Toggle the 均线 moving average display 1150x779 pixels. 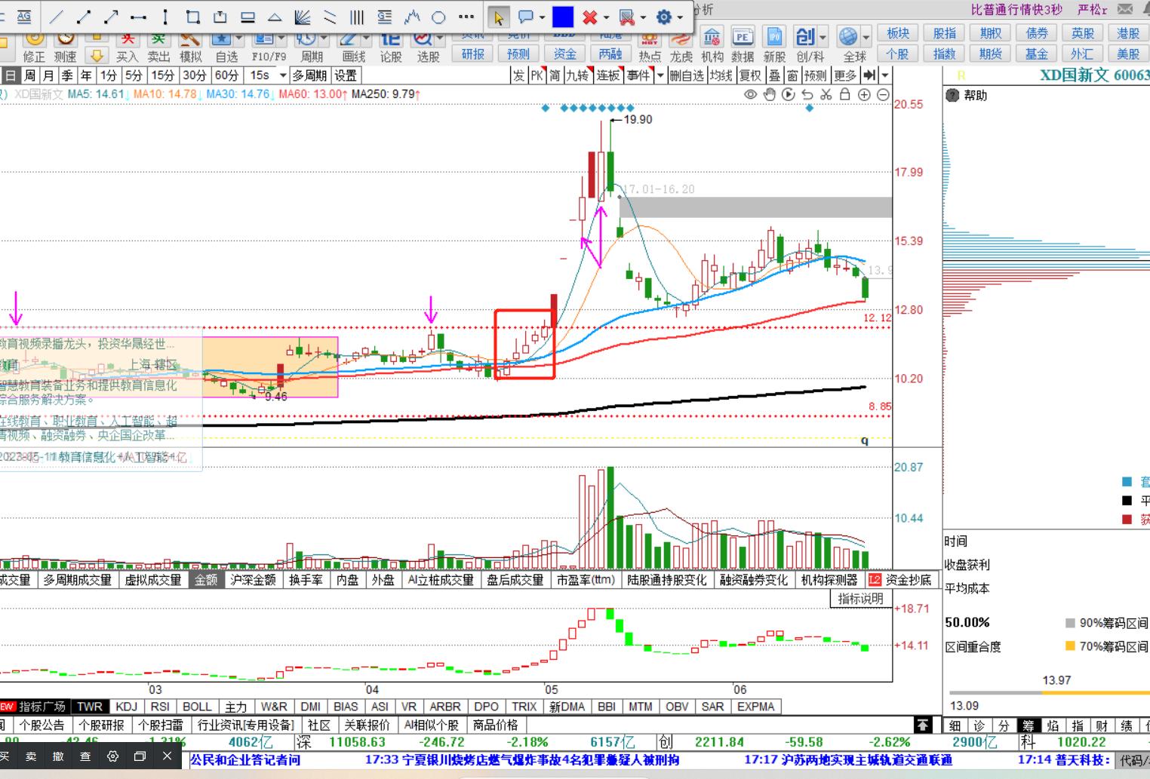[x=721, y=75]
